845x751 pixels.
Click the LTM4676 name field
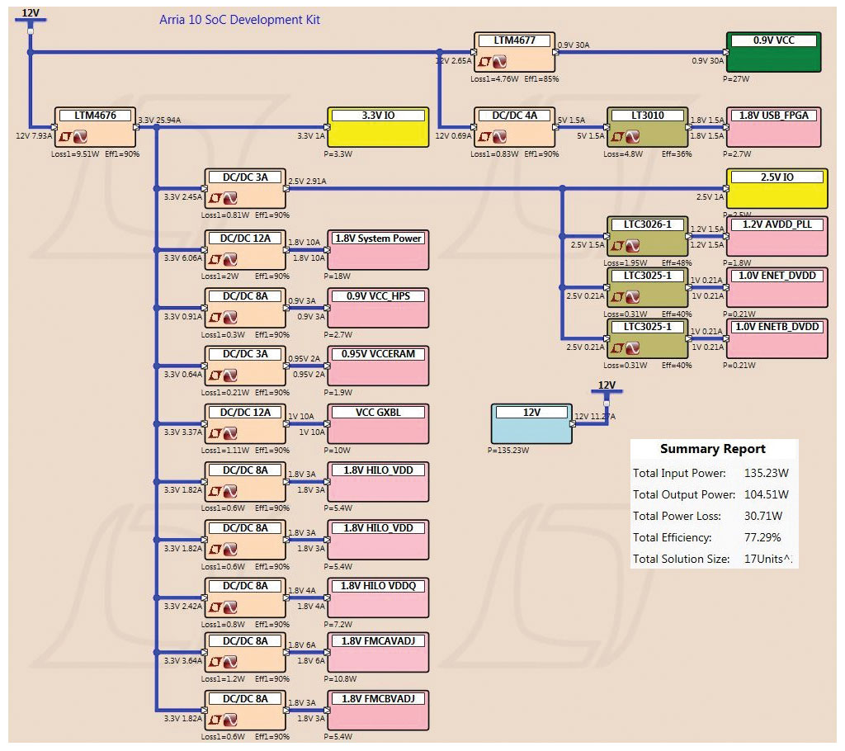pyautogui.click(x=96, y=116)
